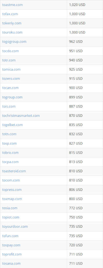Click the tocdo.com link
The height and width of the screenshot is (268, 103).
11,51
